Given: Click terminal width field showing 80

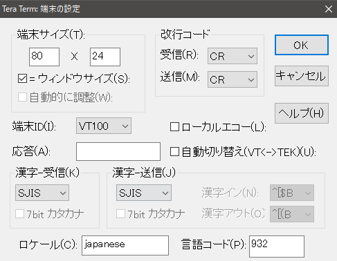Looking at the screenshot, I should pos(44,57).
